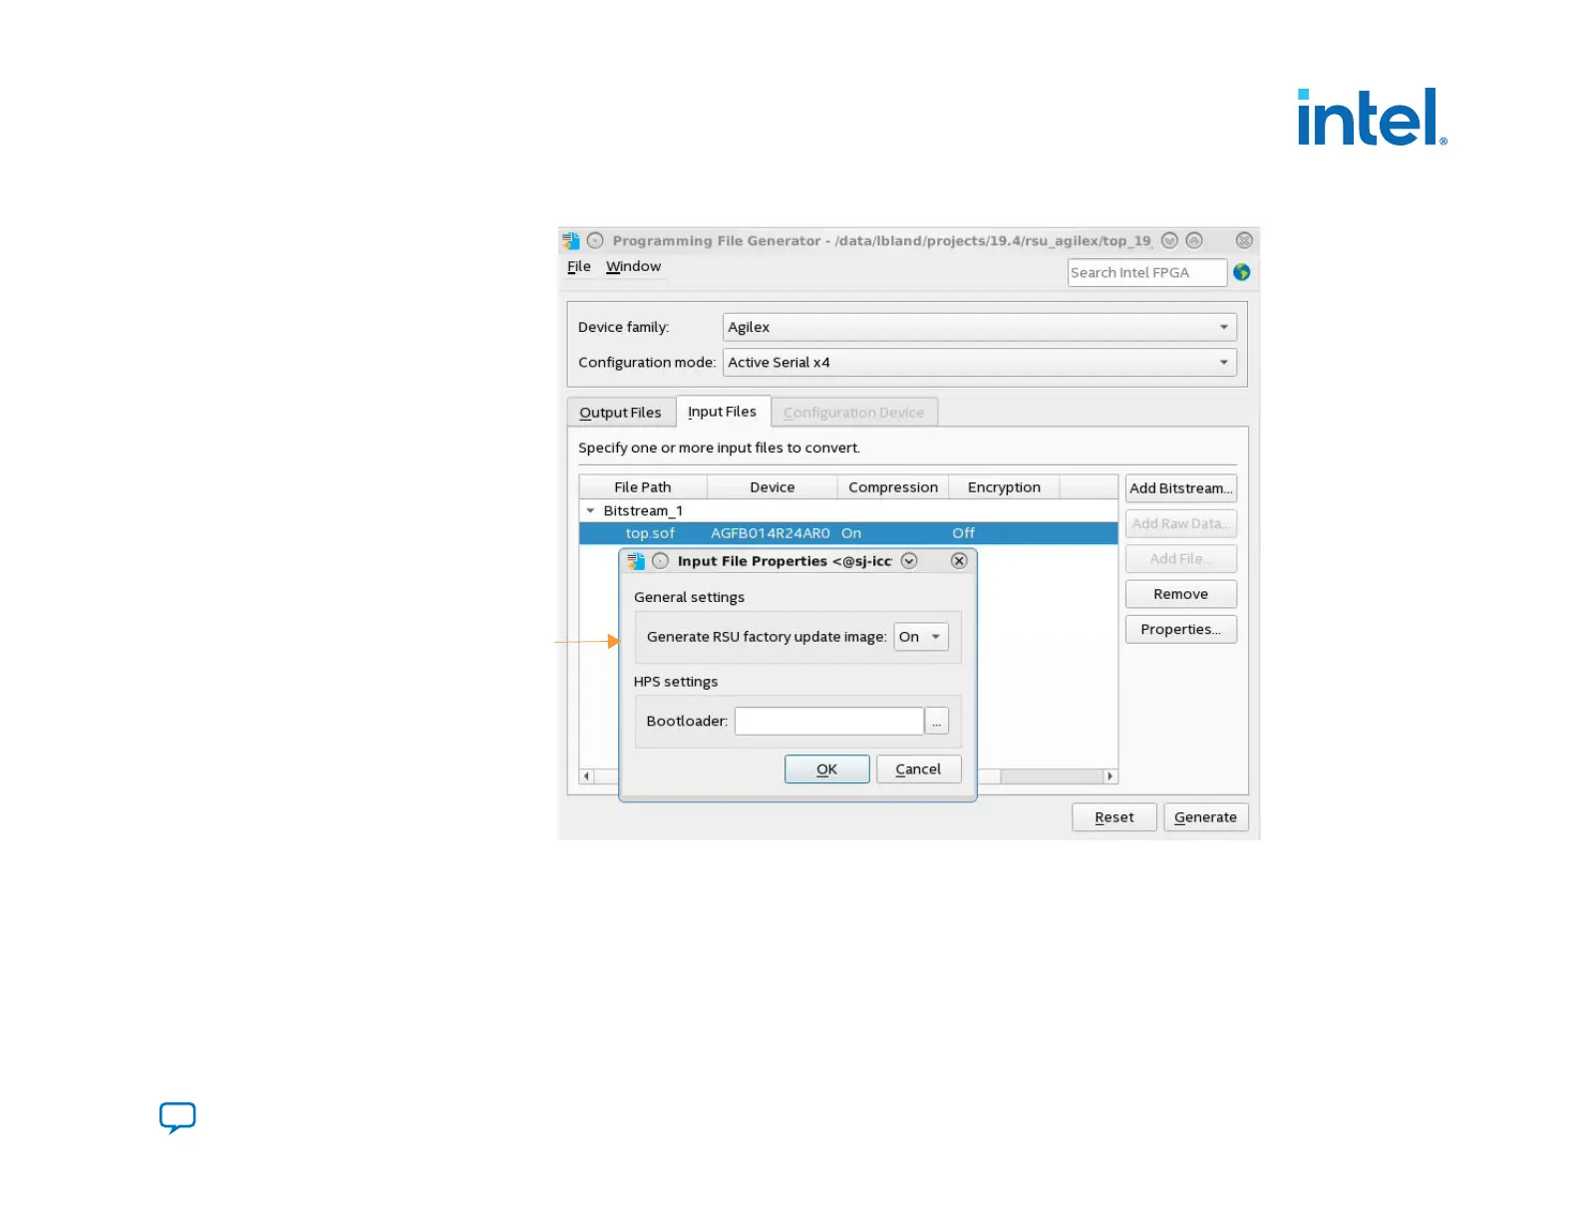This screenshot has height=1220, width=1579.
Task: Click the Add File button
Action: point(1181,558)
